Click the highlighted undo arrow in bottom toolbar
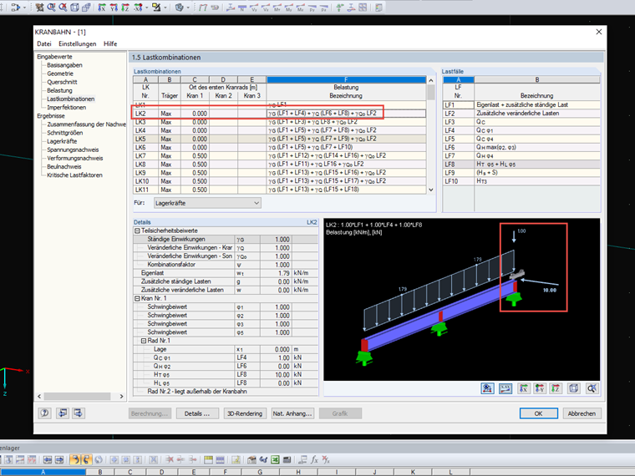 [75, 459]
